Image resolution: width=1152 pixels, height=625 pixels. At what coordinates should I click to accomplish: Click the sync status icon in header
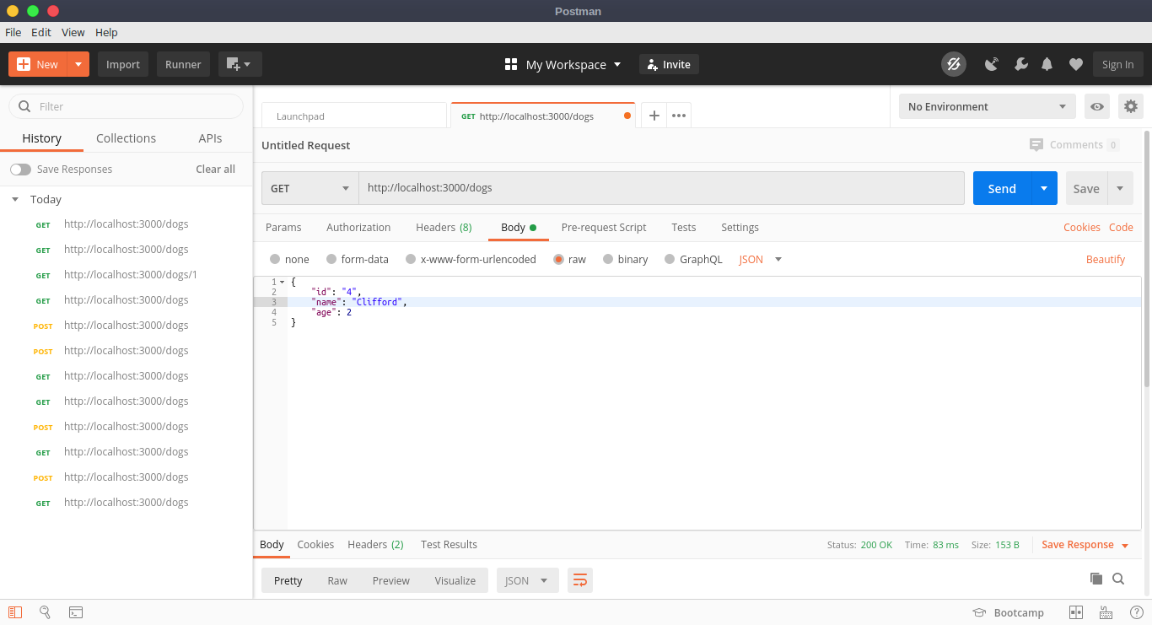coord(954,64)
